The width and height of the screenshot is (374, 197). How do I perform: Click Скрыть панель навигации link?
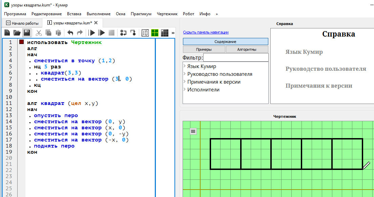206,32
